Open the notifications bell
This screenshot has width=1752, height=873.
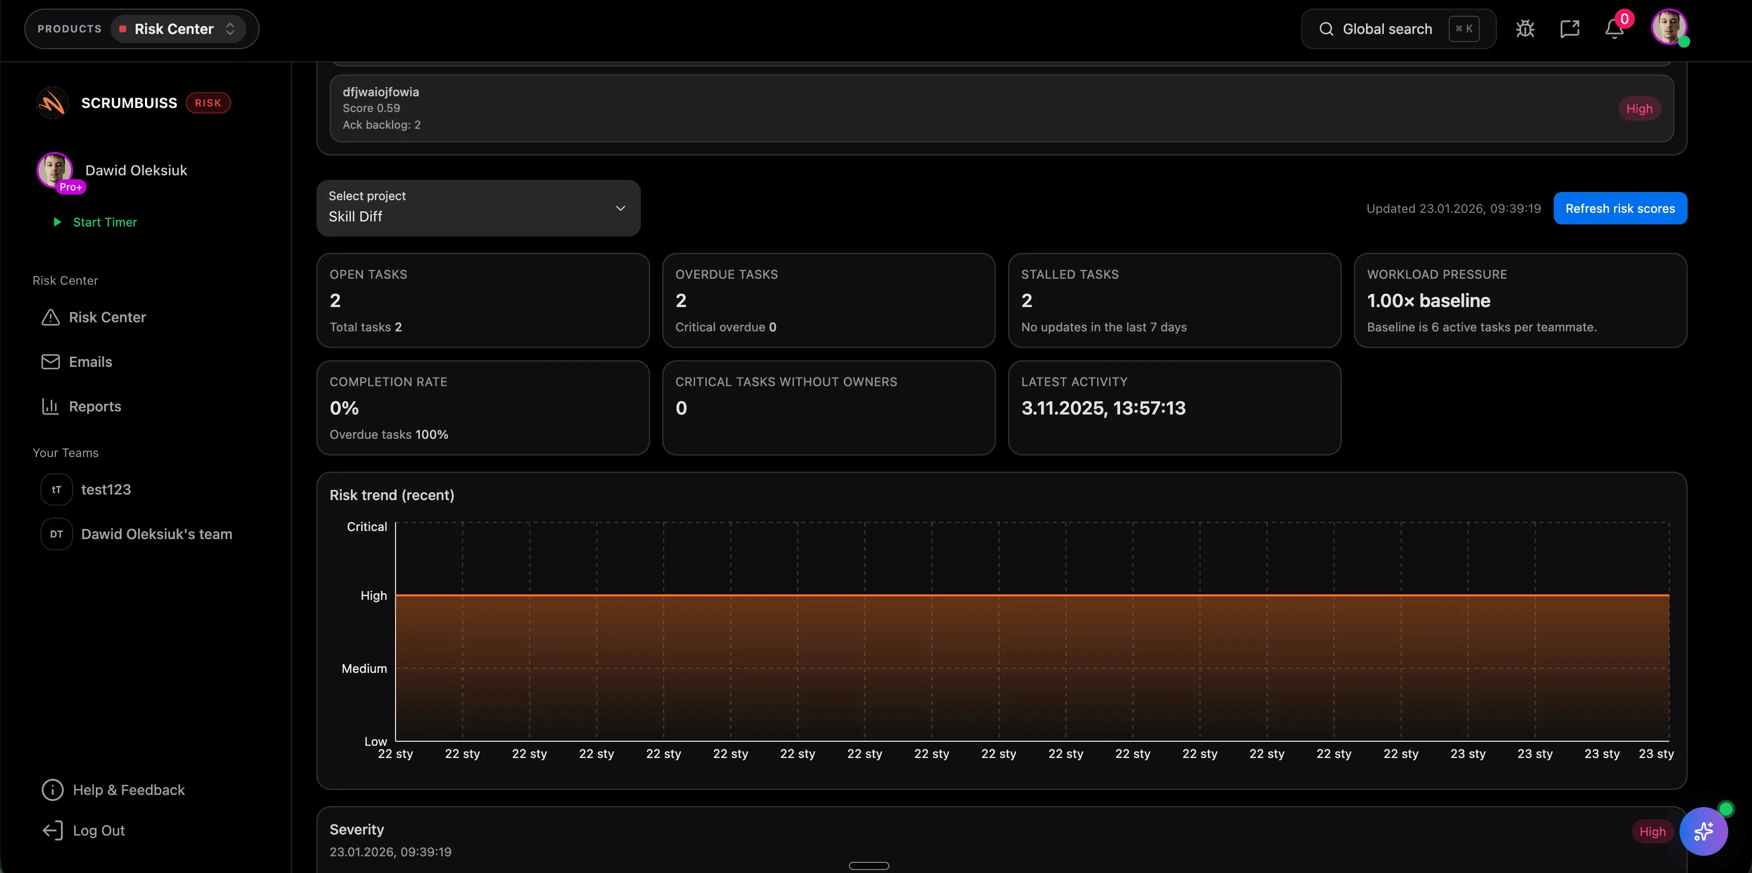(1615, 28)
